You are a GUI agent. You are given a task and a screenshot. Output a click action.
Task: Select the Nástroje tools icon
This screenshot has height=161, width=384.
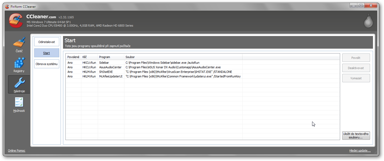tap(19, 84)
